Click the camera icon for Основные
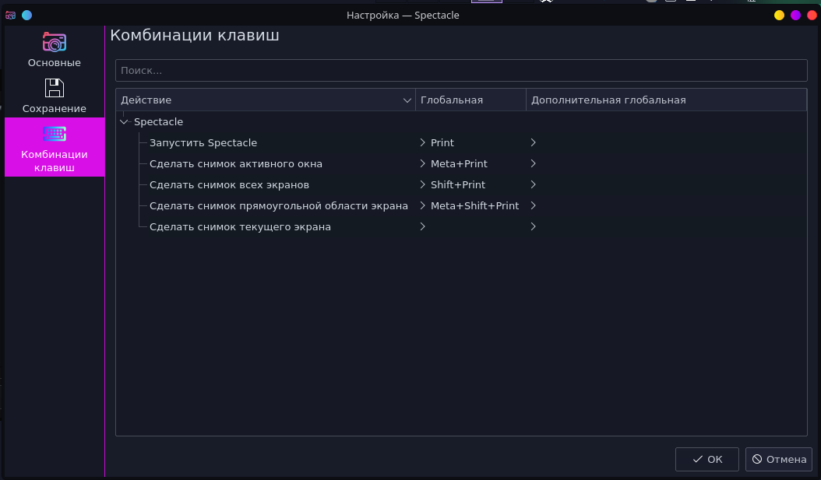The height and width of the screenshot is (480, 821). click(55, 42)
